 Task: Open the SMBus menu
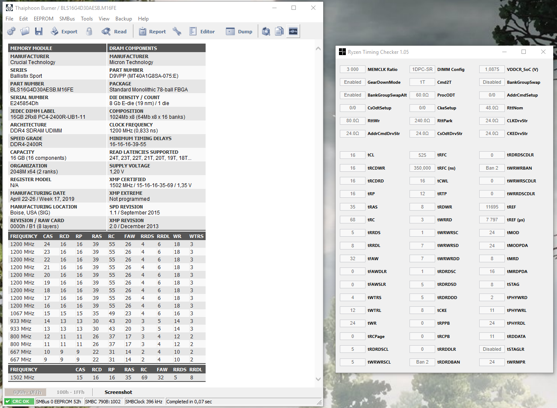click(x=67, y=19)
